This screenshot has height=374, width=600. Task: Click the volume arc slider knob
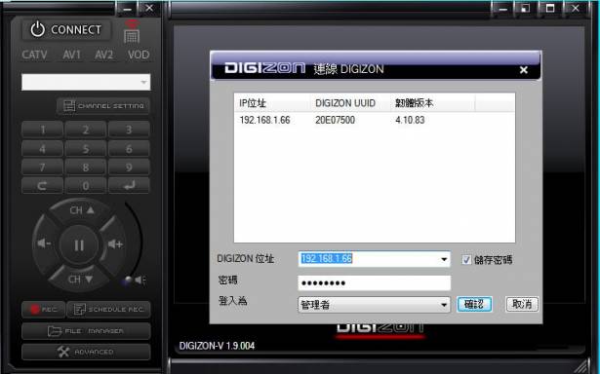(x=128, y=280)
